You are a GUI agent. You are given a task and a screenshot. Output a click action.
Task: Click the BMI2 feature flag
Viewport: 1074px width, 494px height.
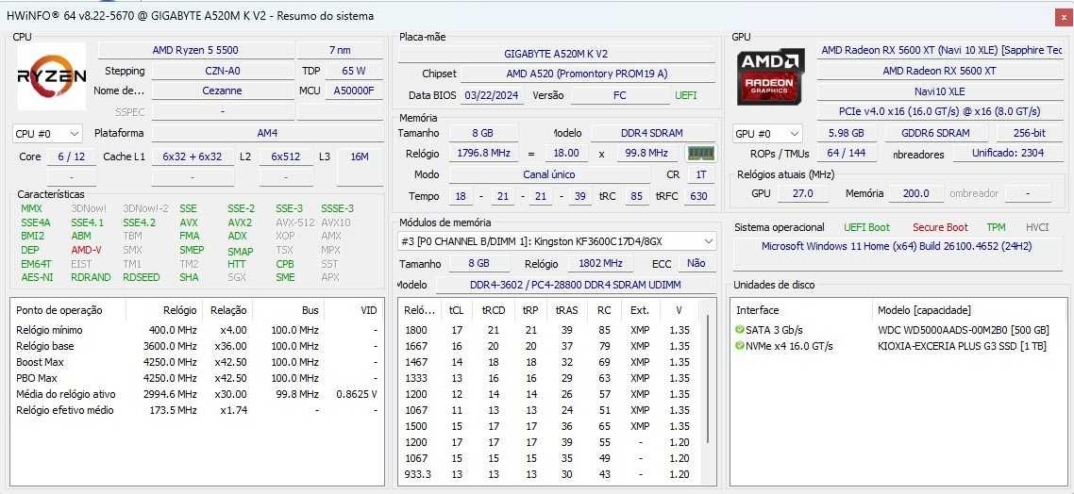pyautogui.click(x=32, y=236)
